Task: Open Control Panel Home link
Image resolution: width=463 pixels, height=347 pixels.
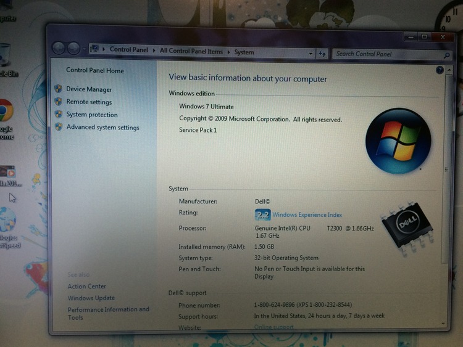Action: coord(95,70)
